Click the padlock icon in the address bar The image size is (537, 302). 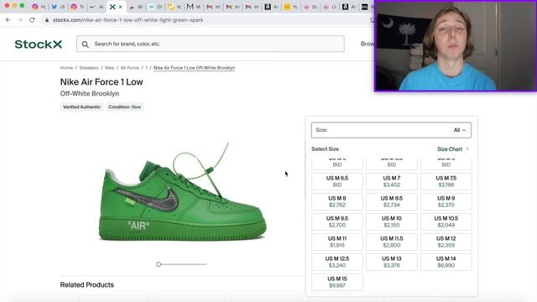(x=47, y=20)
